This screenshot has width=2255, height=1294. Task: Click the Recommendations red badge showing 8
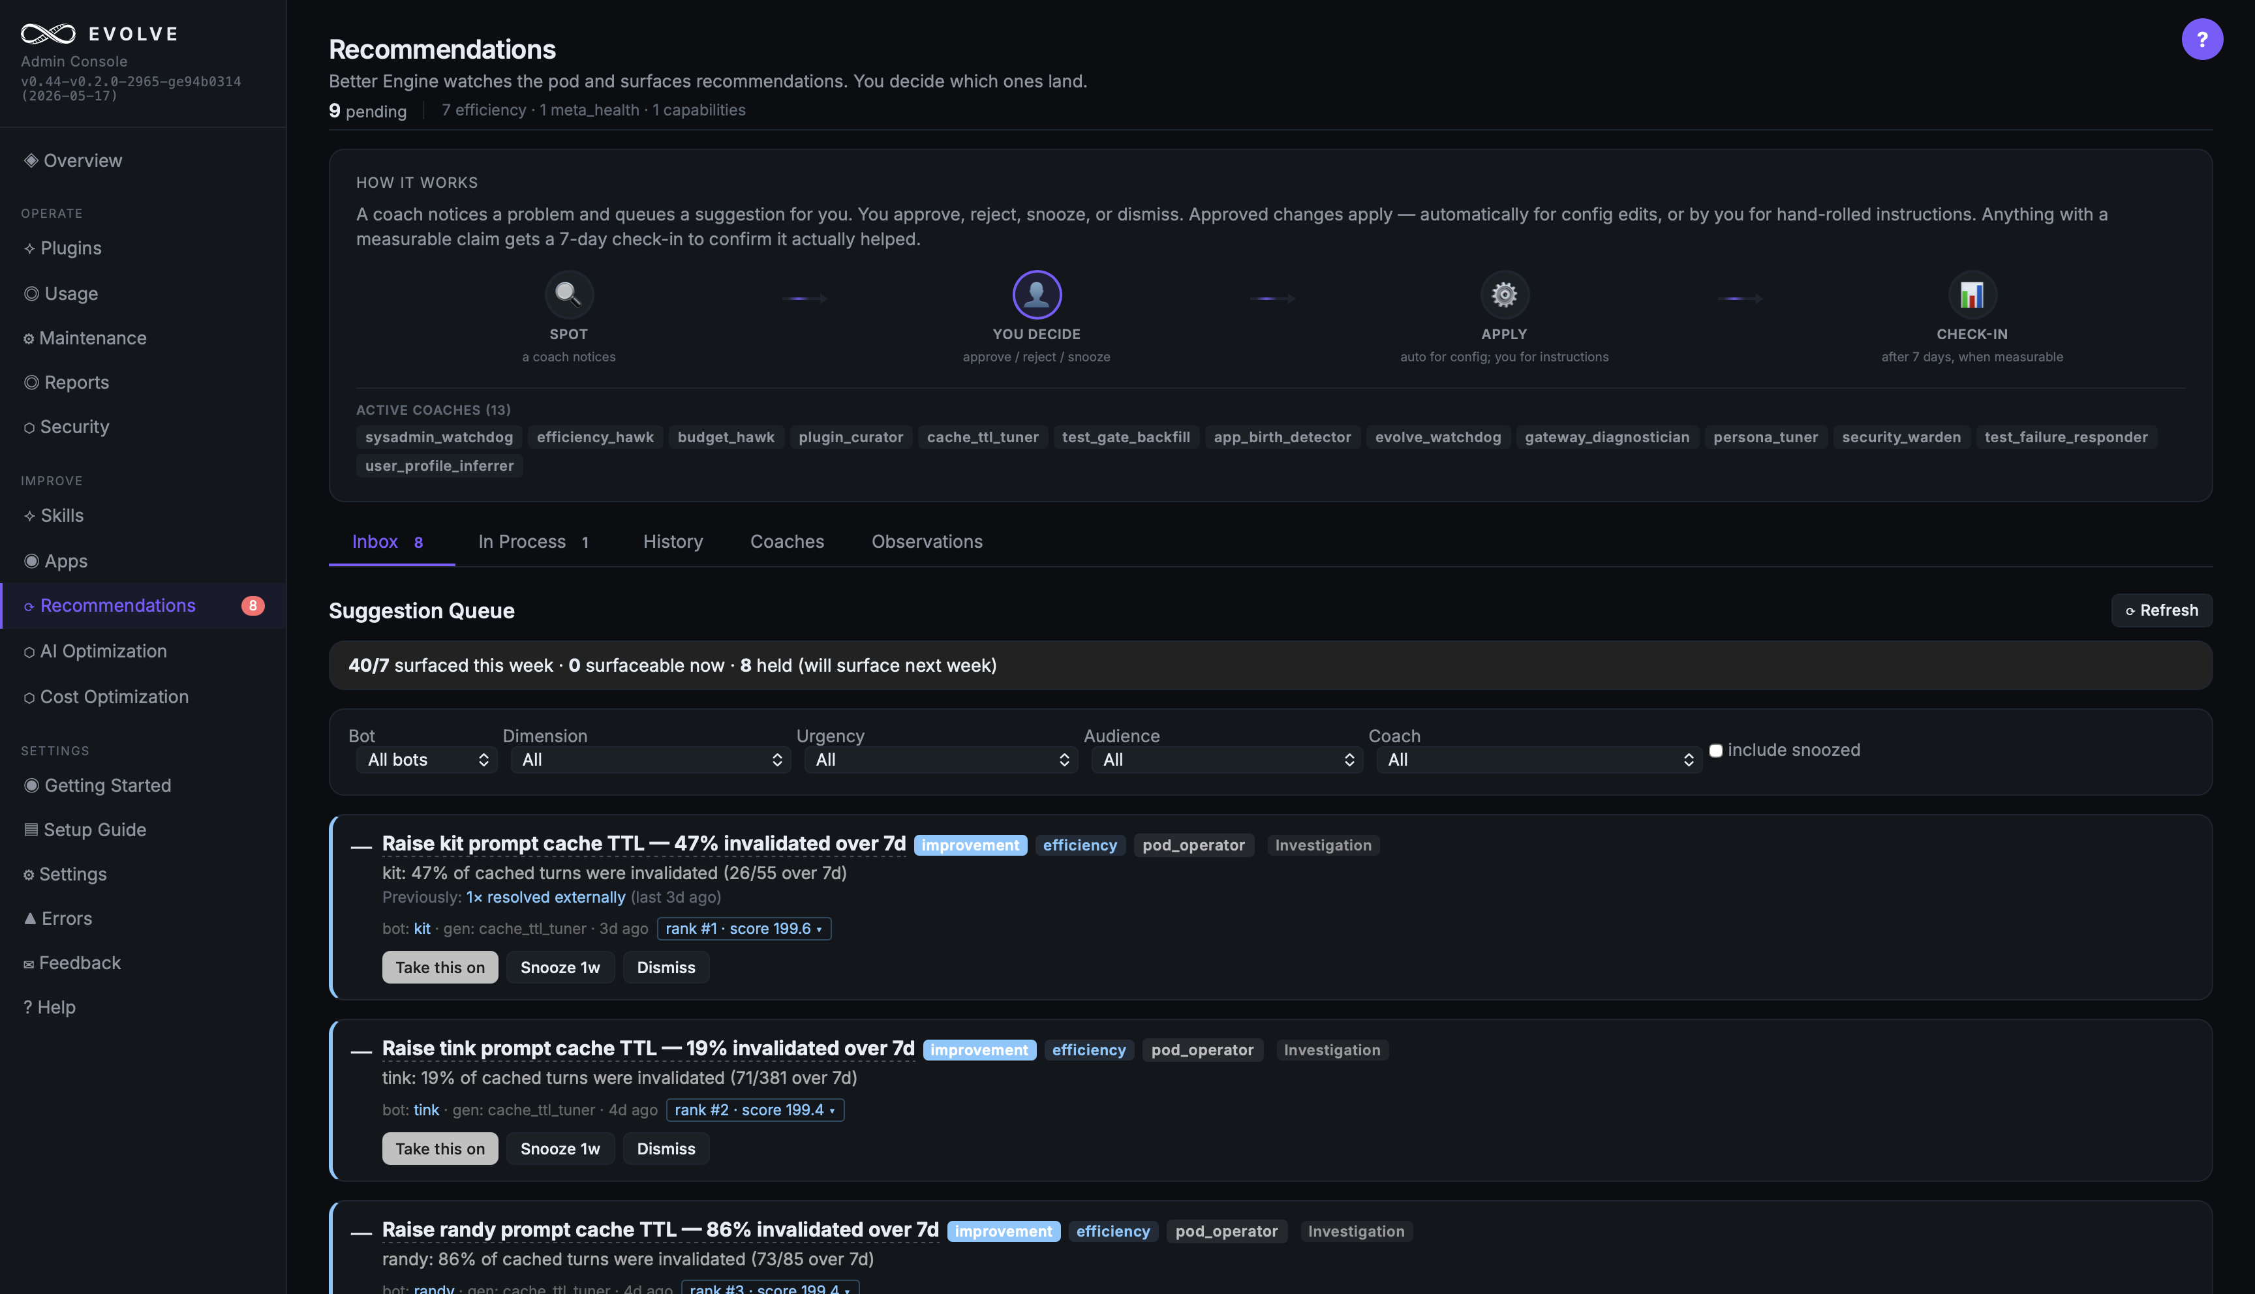pyautogui.click(x=253, y=605)
